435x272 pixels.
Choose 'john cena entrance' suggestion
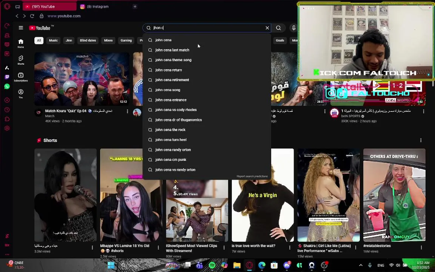207,100
